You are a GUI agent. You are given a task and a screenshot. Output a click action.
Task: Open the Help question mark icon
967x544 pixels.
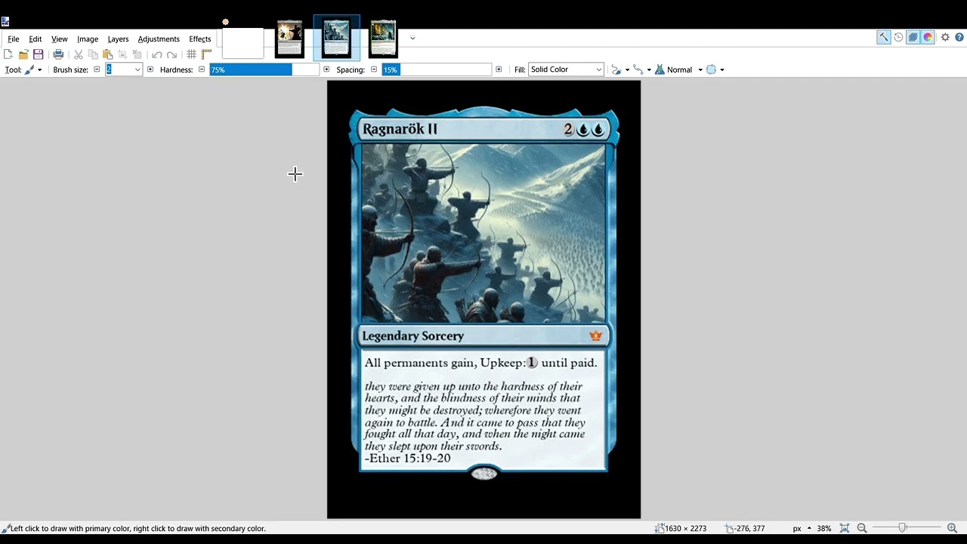959,37
